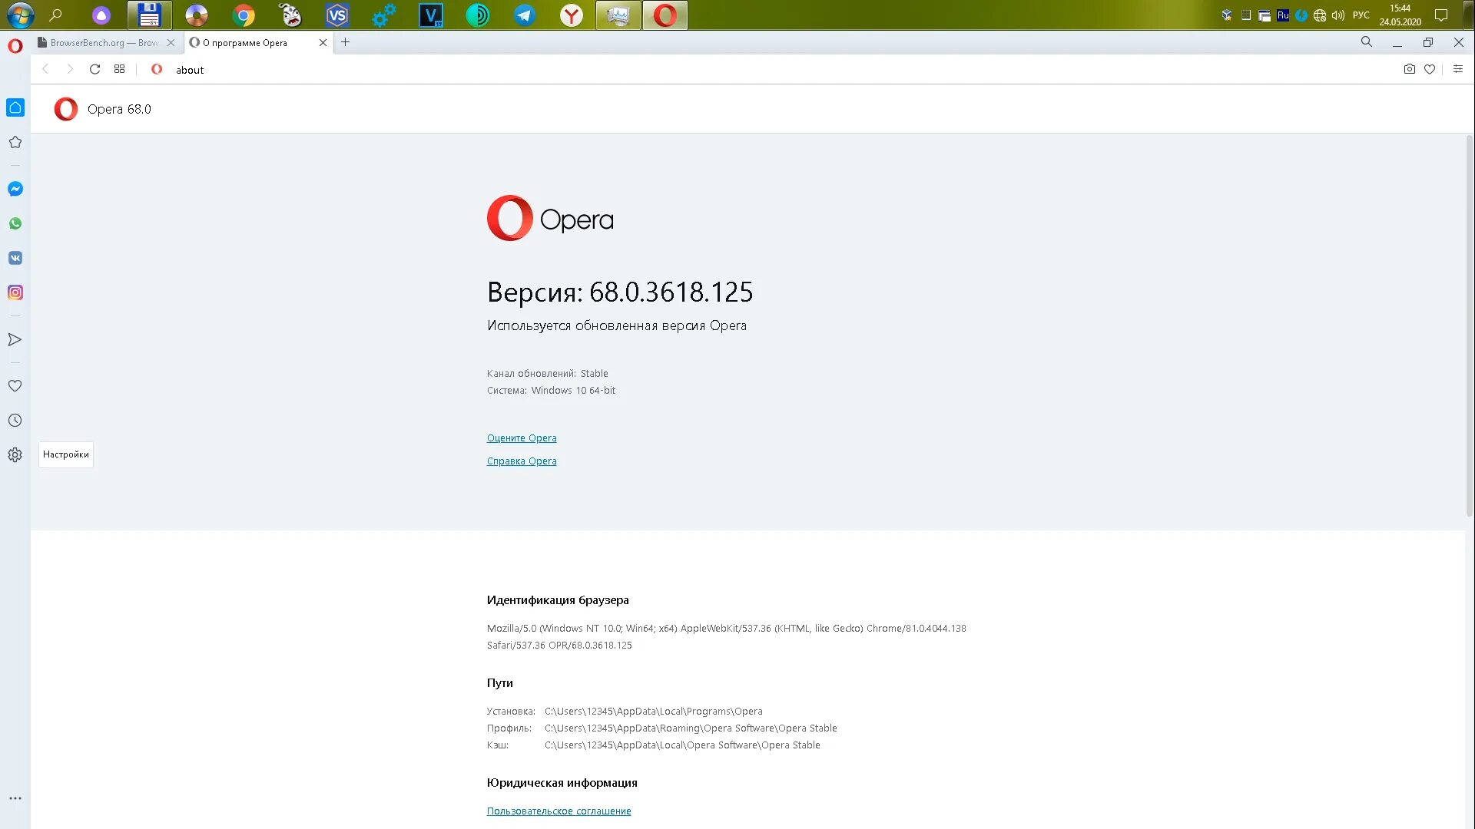The width and height of the screenshot is (1475, 829).
Task: Click 'Opera 68.0' page header title
Action: 119,109
